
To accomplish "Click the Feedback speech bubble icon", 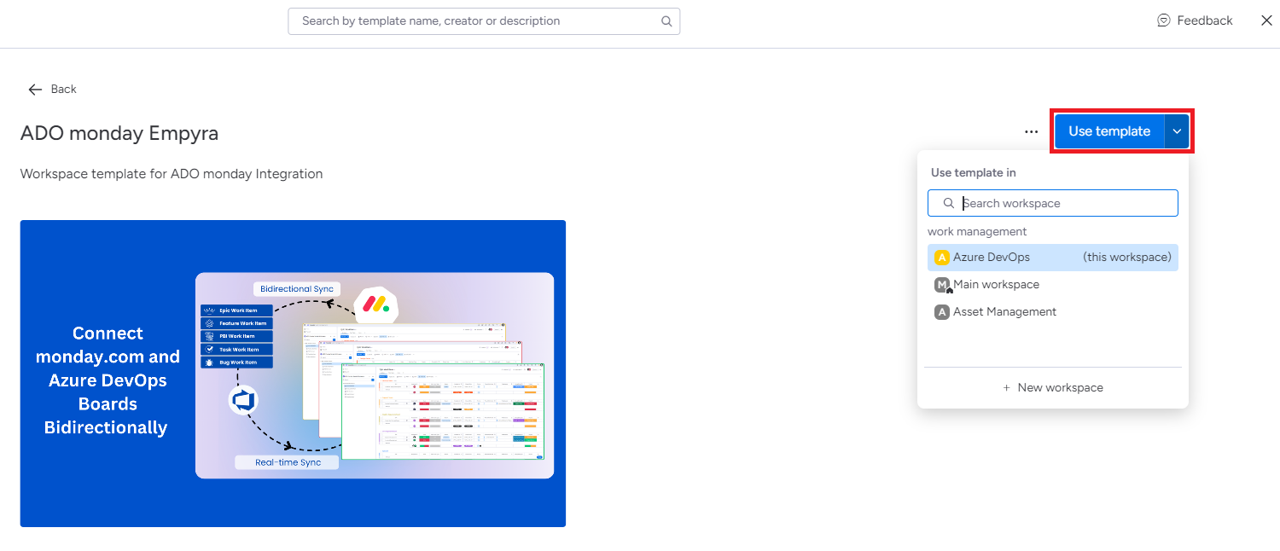I will click(x=1163, y=20).
